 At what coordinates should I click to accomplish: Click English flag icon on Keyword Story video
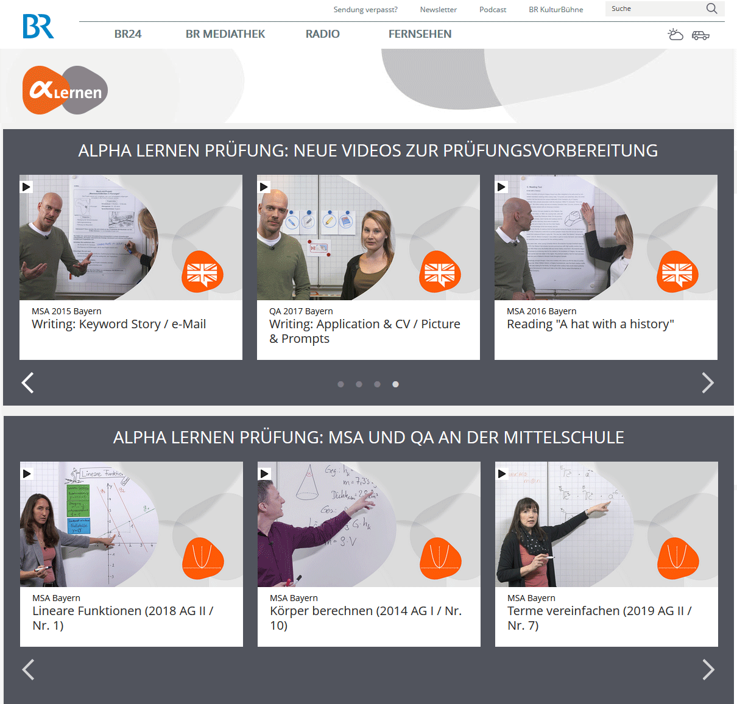coord(202,272)
